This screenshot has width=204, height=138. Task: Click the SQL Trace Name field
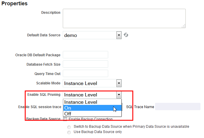178,107
